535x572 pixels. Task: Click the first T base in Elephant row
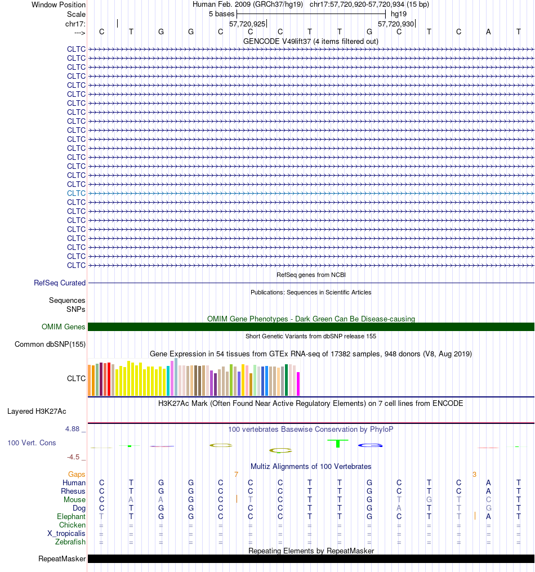click(101, 517)
